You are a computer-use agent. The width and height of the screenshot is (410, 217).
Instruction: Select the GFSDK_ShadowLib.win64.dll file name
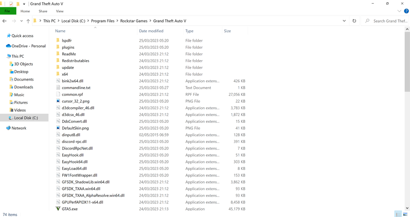tap(86, 182)
